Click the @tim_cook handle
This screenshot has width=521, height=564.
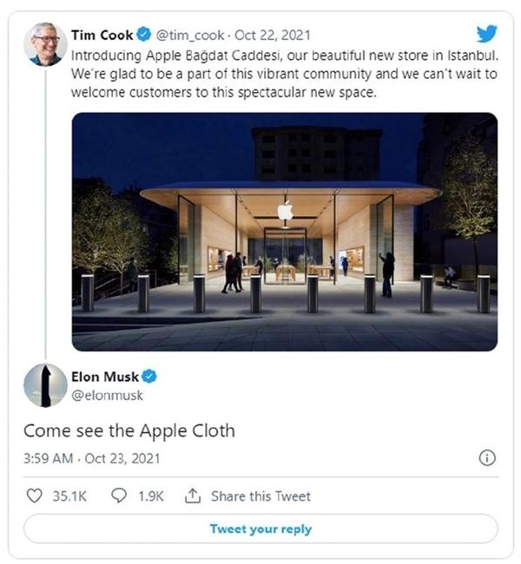[189, 35]
